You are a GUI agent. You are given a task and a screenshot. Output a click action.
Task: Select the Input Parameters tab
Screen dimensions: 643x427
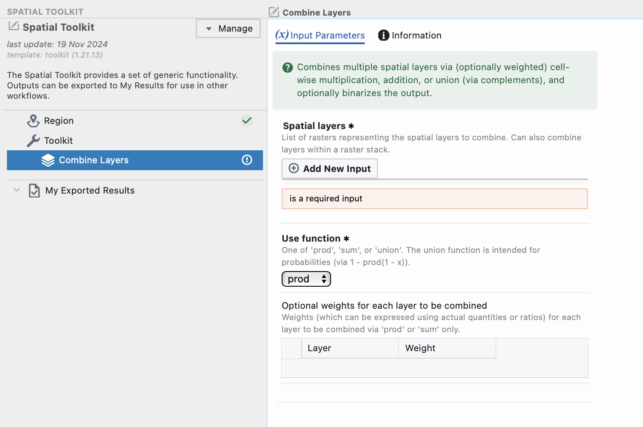pos(320,36)
